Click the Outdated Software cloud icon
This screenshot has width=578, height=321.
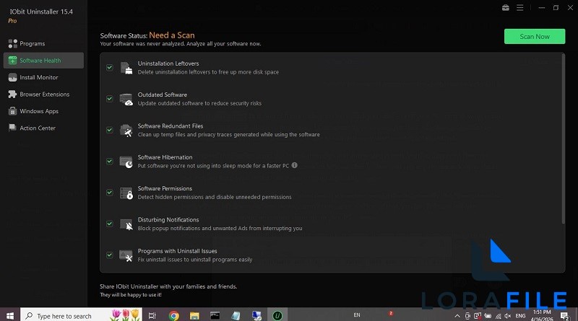[x=126, y=100]
